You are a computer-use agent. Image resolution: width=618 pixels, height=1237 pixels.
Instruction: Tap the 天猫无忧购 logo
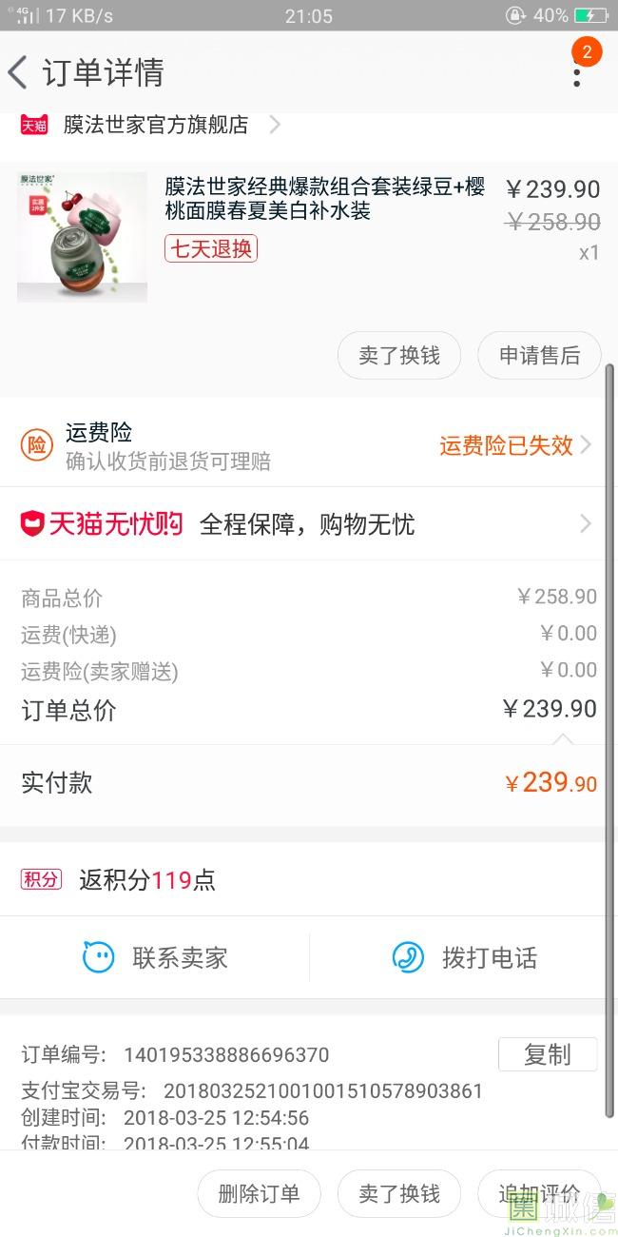101,523
